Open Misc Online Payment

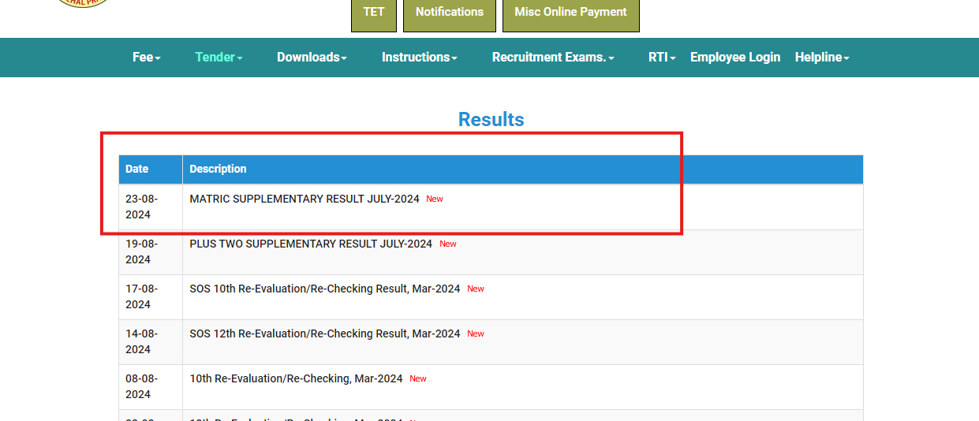click(x=570, y=13)
